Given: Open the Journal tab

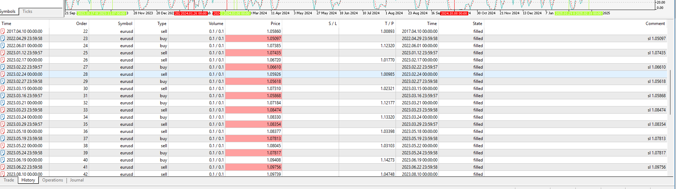Looking at the screenshot, I should (x=77, y=180).
